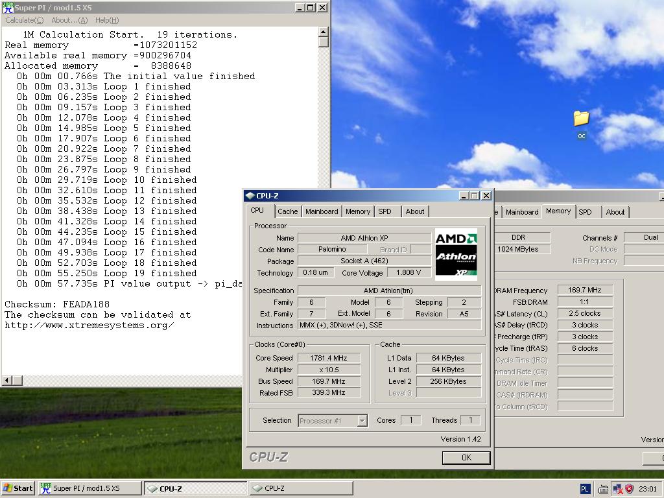Click the Checksum: FEADA188 line
This screenshot has height=498, width=664.
tap(57, 304)
